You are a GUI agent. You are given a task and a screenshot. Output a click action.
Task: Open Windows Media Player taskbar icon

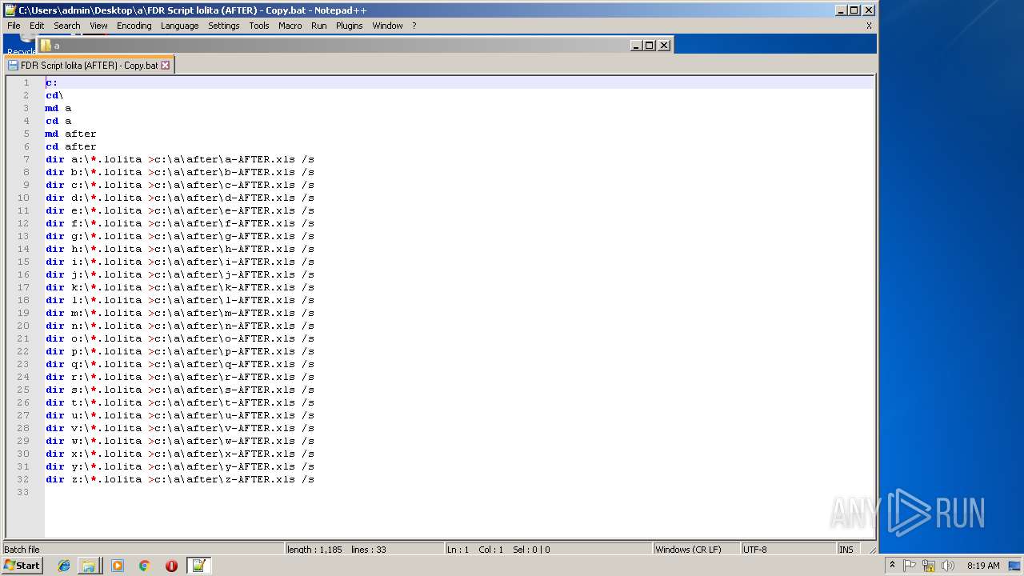(x=118, y=566)
